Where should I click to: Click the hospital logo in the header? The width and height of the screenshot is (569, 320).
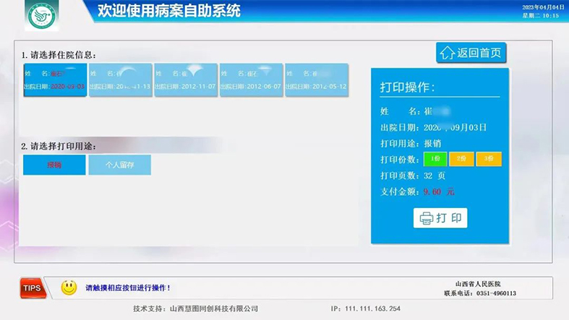(43, 16)
